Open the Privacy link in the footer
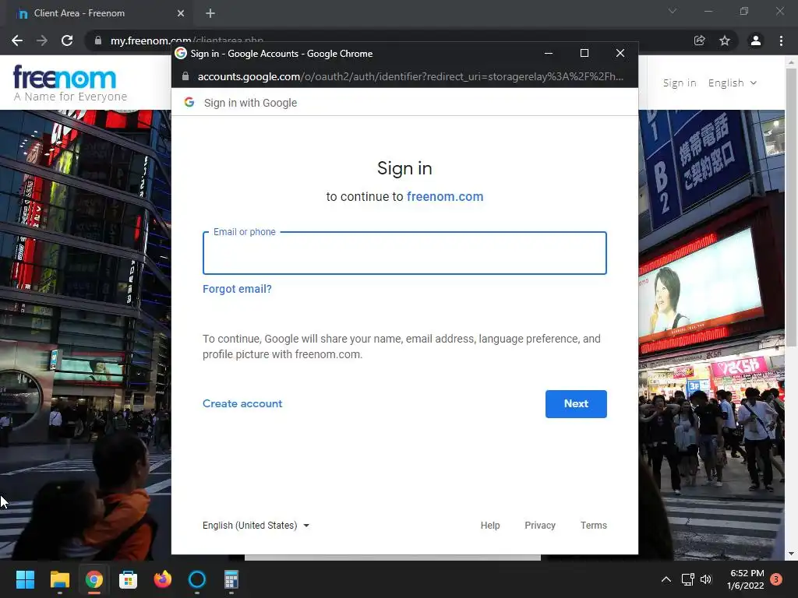The width and height of the screenshot is (798, 598). tap(540, 526)
